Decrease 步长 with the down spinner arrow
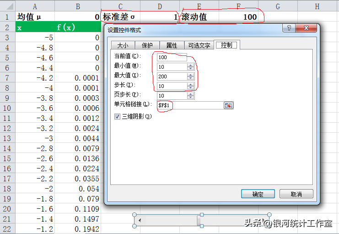This screenshot has height=234, width=339. (x=190, y=87)
